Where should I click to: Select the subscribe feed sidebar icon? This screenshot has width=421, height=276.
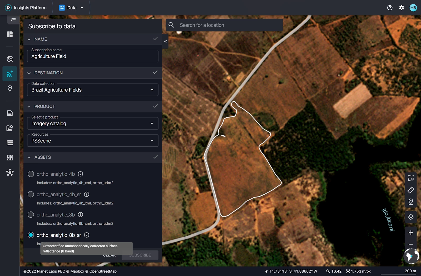tap(10, 74)
